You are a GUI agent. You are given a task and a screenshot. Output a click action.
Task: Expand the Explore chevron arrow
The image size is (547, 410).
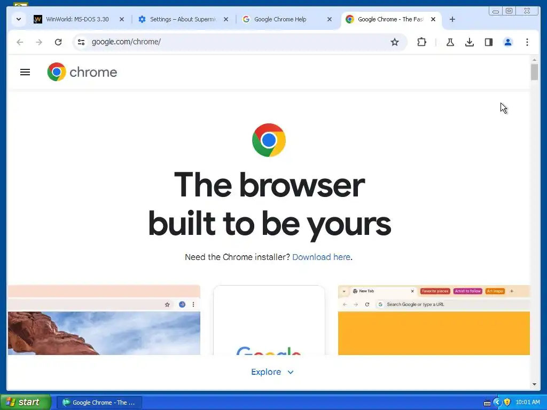click(x=291, y=372)
